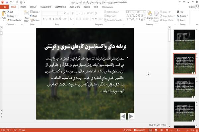Click the Save icon in the quick access toolbar
This screenshot has width=199, height=132.
tap(7, 2)
